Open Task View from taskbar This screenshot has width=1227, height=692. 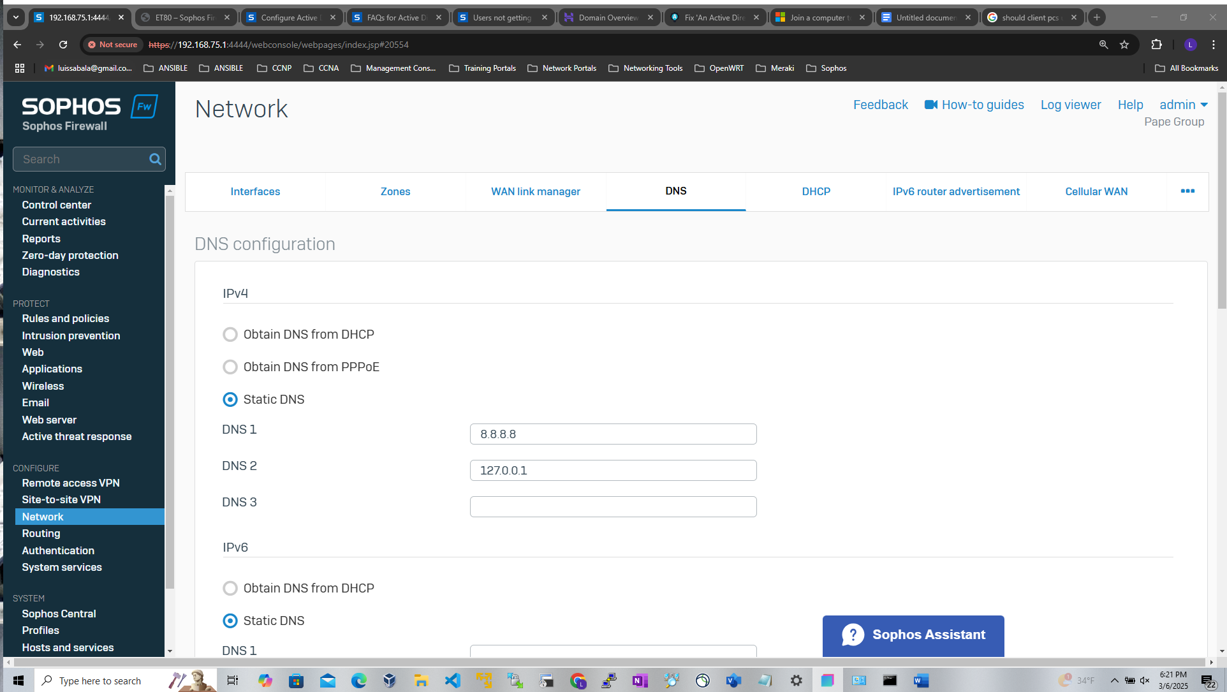click(233, 681)
